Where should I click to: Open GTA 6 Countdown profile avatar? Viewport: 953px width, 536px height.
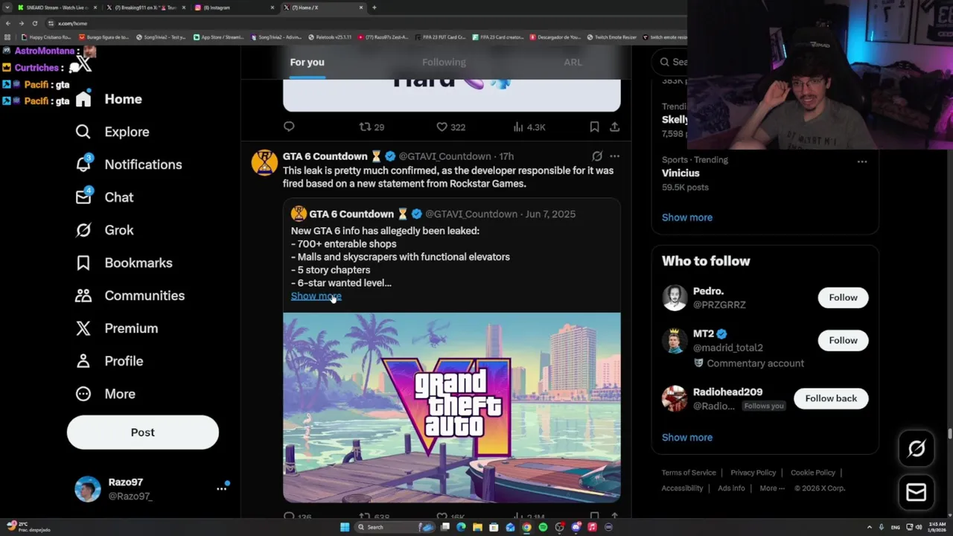coord(264,162)
